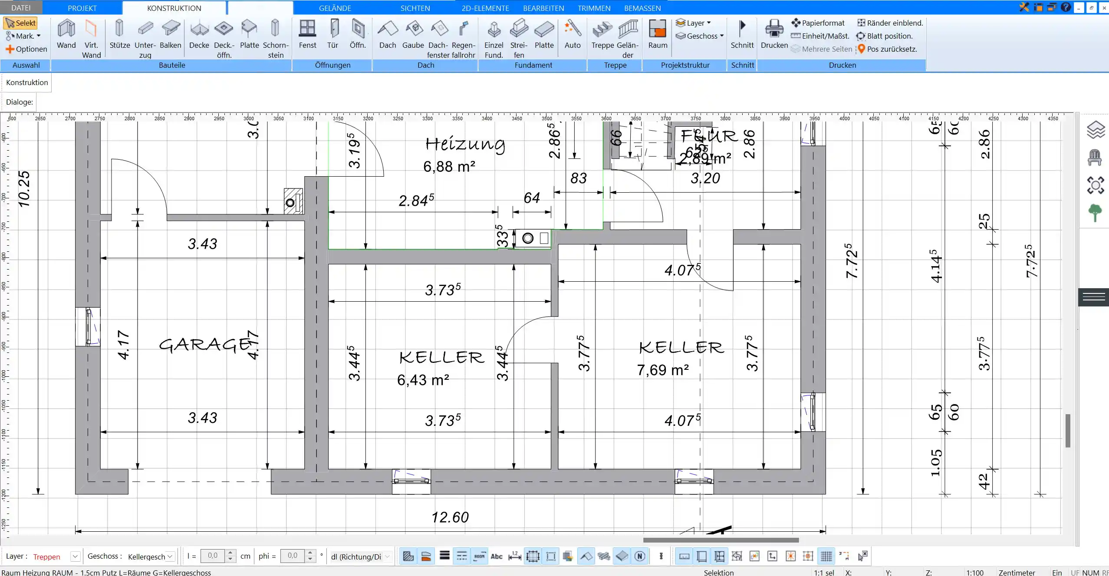Screen dimensions: 1109x576
Task: Click Einheit/Maßst. button
Action: coord(820,36)
